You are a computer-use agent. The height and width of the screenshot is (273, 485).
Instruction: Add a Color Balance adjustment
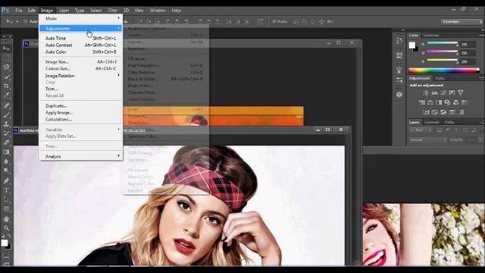coord(430,102)
